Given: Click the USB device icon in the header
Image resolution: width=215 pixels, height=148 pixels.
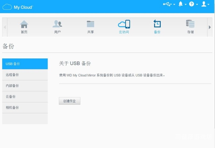Looking at the screenshot, I should click(167, 4).
